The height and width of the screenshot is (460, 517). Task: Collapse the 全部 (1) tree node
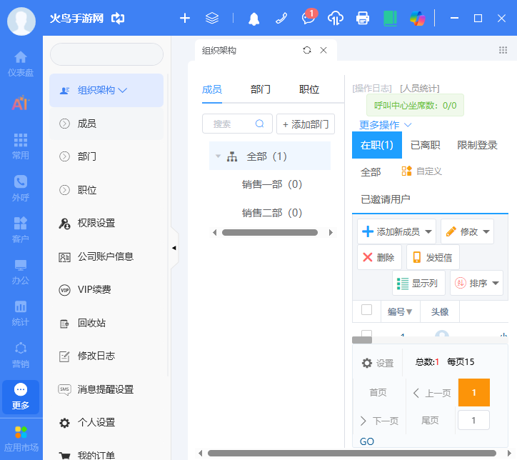pos(218,156)
